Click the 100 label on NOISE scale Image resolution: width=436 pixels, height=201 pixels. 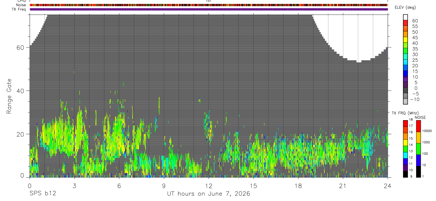[425, 153]
